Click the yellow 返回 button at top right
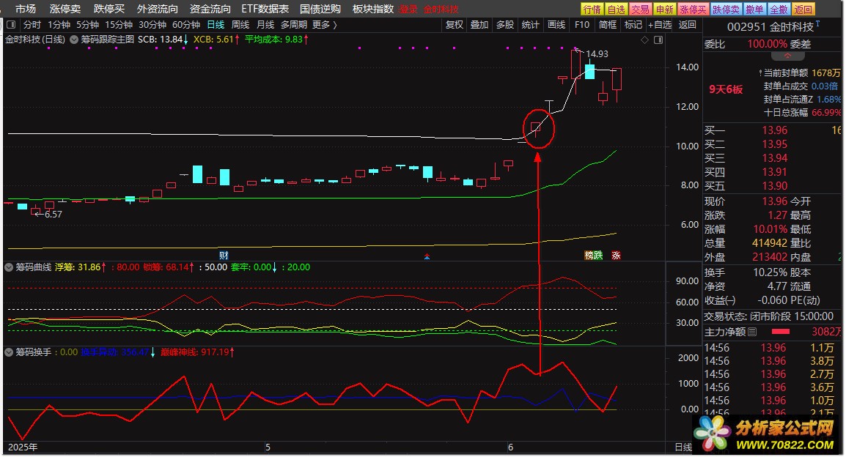Screen dimensions: 846x457 [803, 10]
